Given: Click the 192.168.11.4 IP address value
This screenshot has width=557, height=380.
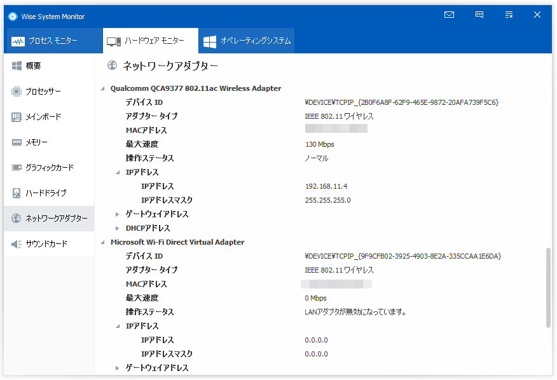Looking at the screenshot, I should (326, 186).
